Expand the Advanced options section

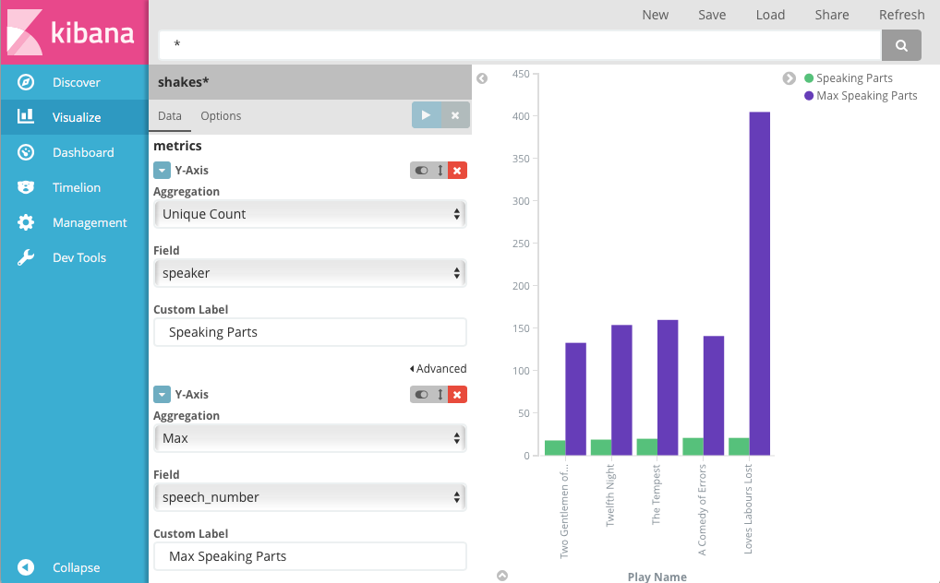[438, 368]
